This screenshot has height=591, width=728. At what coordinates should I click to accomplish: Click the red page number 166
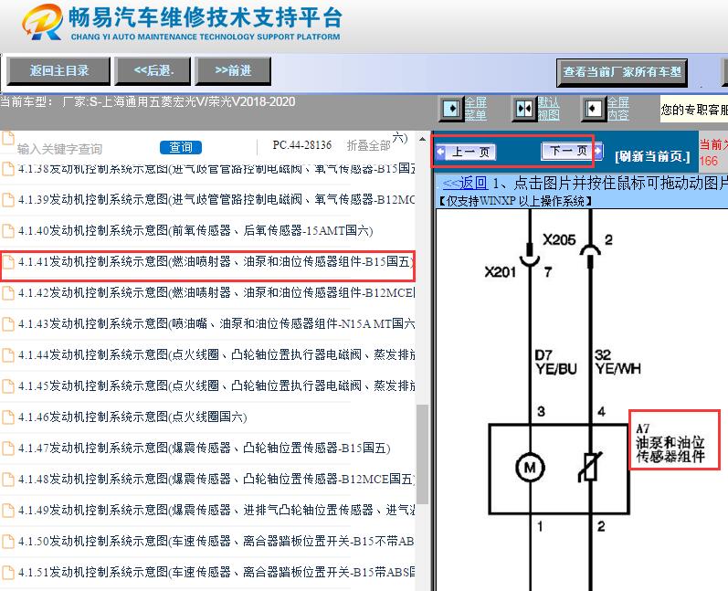coord(709,161)
